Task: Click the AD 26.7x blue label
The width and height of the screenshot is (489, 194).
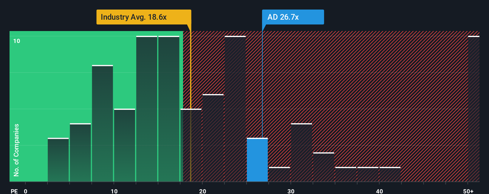Action: click(293, 17)
